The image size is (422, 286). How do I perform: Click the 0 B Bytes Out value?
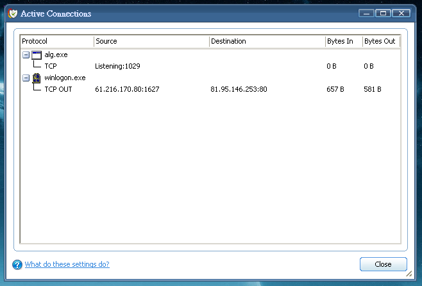pos(369,66)
